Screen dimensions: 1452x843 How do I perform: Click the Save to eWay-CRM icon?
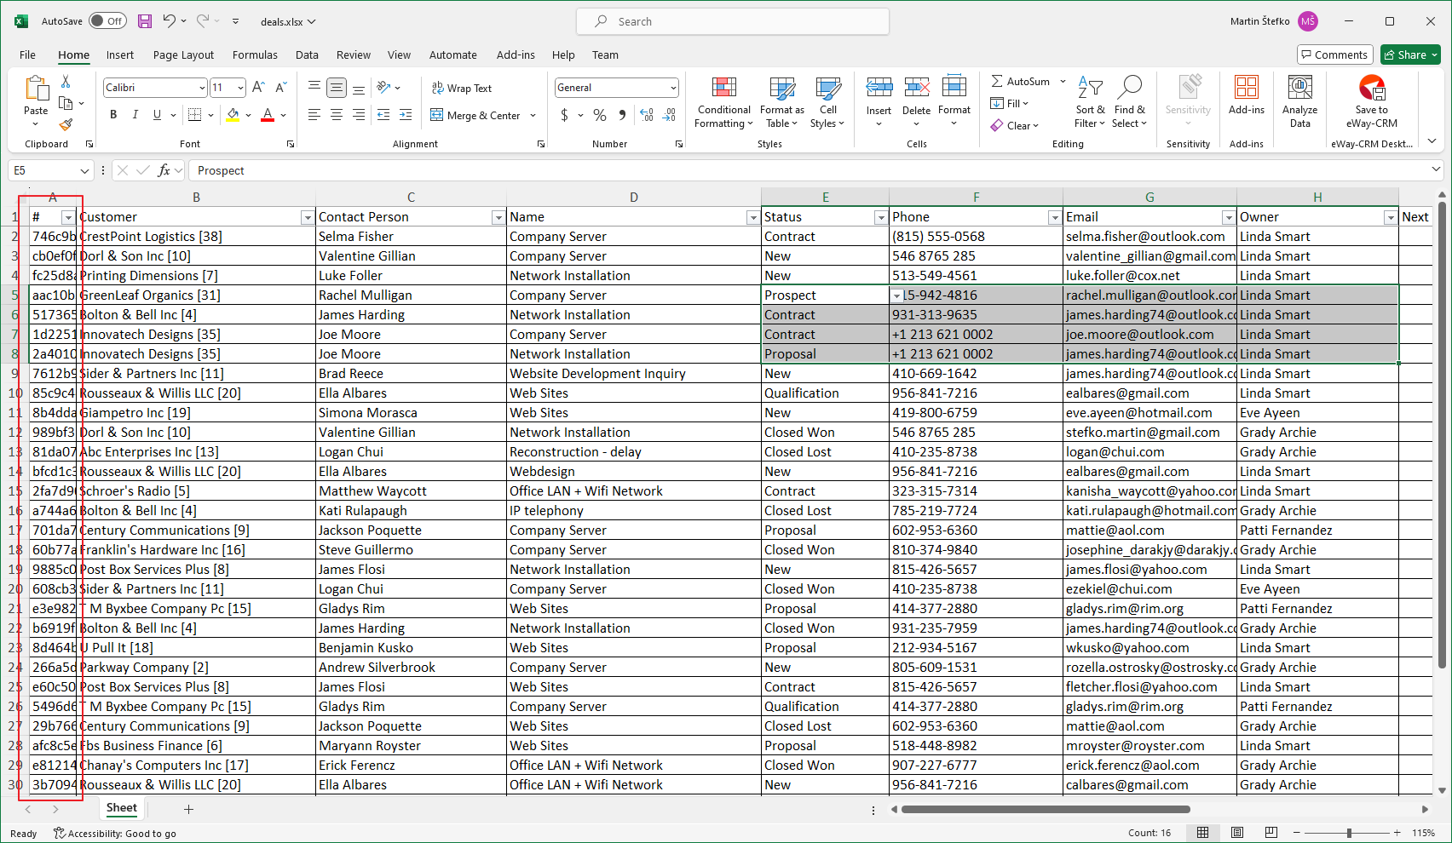pyautogui.click(x=1371, y=89)
